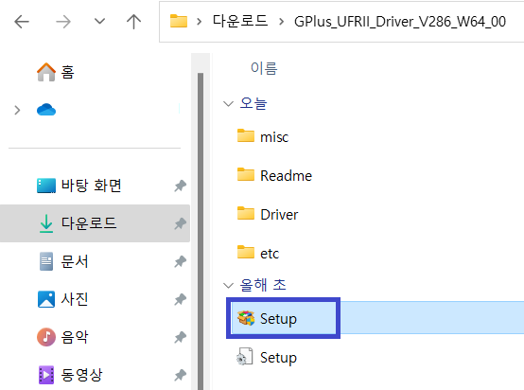Go back with the left arrow
Image resolution: width=524 pixels, height=390 pixels.
click(x=22, y=22)
